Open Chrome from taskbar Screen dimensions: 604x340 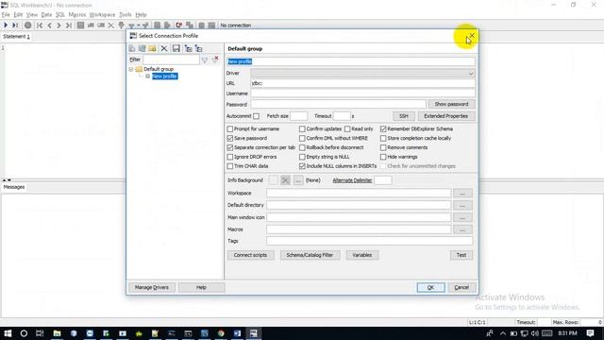221,333
